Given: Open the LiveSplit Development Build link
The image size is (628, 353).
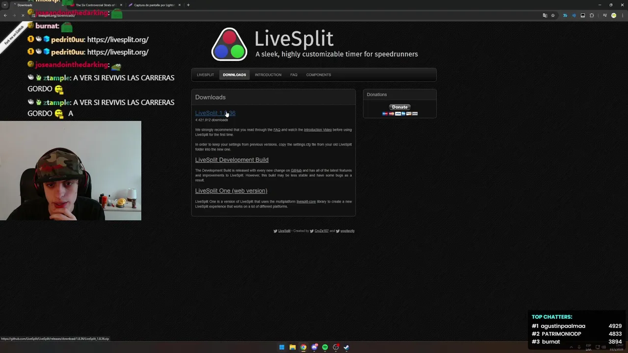Looking at the screenshot, I should (232, 160).
